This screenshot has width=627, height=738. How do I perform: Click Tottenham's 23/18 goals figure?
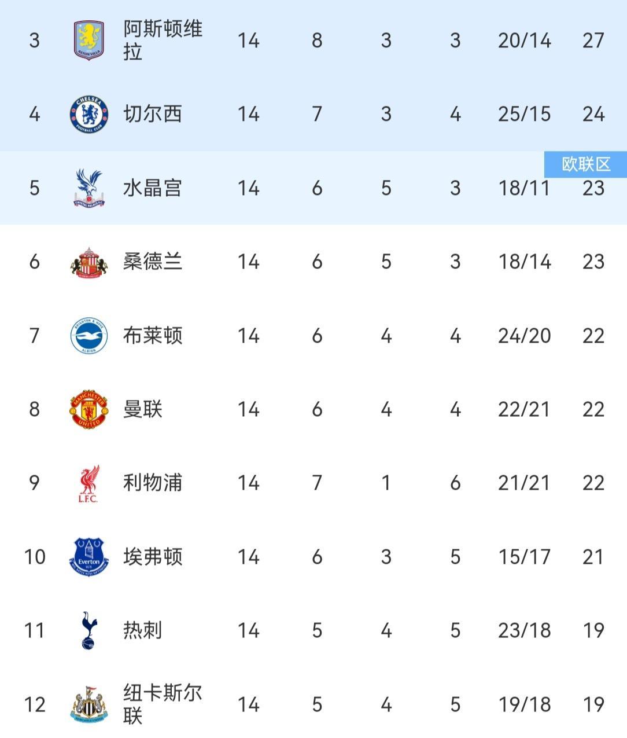524,630
